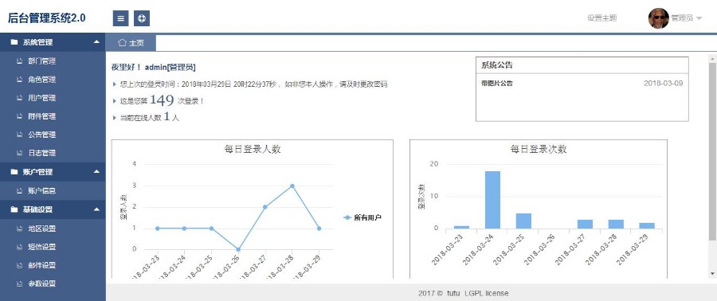Image resolution: width=717 pixels, height=301 pixels.
Task: Click the 2018-03-27 data point on line chart
Action: point(265,207)
